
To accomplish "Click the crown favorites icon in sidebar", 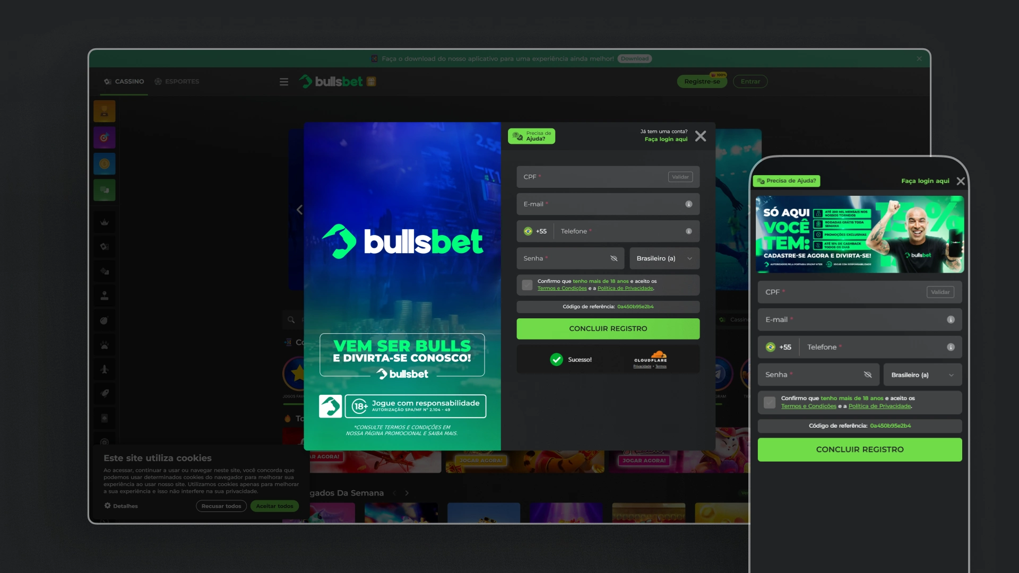I will (104, 222).
